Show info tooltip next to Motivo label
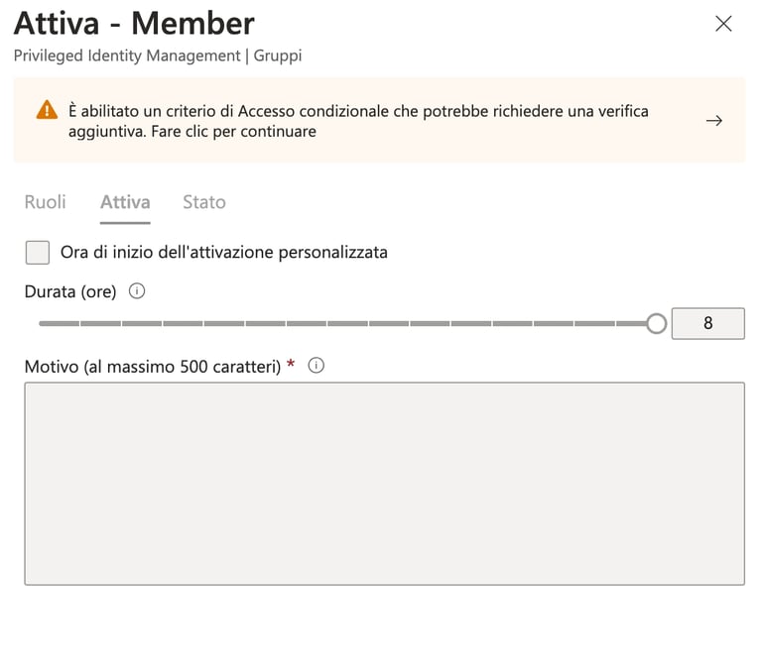762x670 pixels. pyautogui.click(x=316, y=365)
